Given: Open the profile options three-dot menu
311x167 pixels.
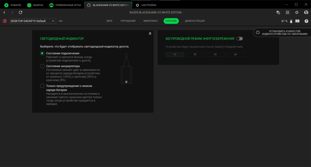Looking at the screenshot, I should coord(61,21).
